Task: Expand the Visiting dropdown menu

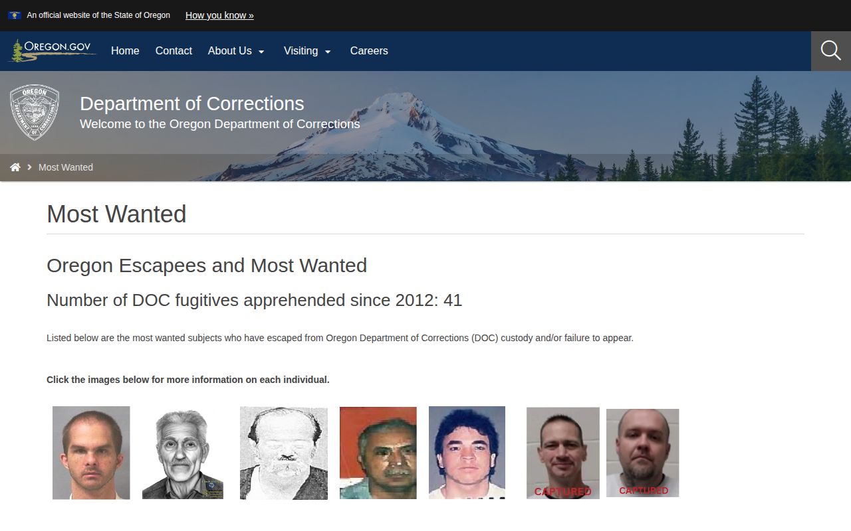Action: [x=307, y=51]
